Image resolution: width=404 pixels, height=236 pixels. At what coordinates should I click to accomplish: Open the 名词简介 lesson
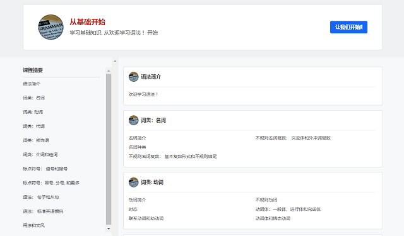138,138
